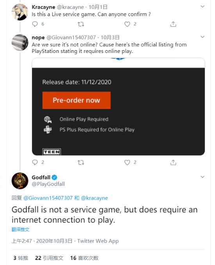Open more options chevron on Godfall's tweet
This screenshot has height=265, width=215.
pos(202,177)
